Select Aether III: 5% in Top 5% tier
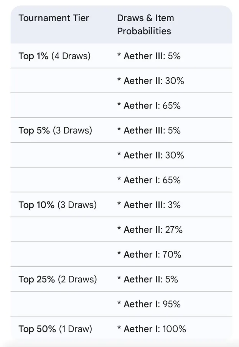239x347 pixels. (149, 130)
